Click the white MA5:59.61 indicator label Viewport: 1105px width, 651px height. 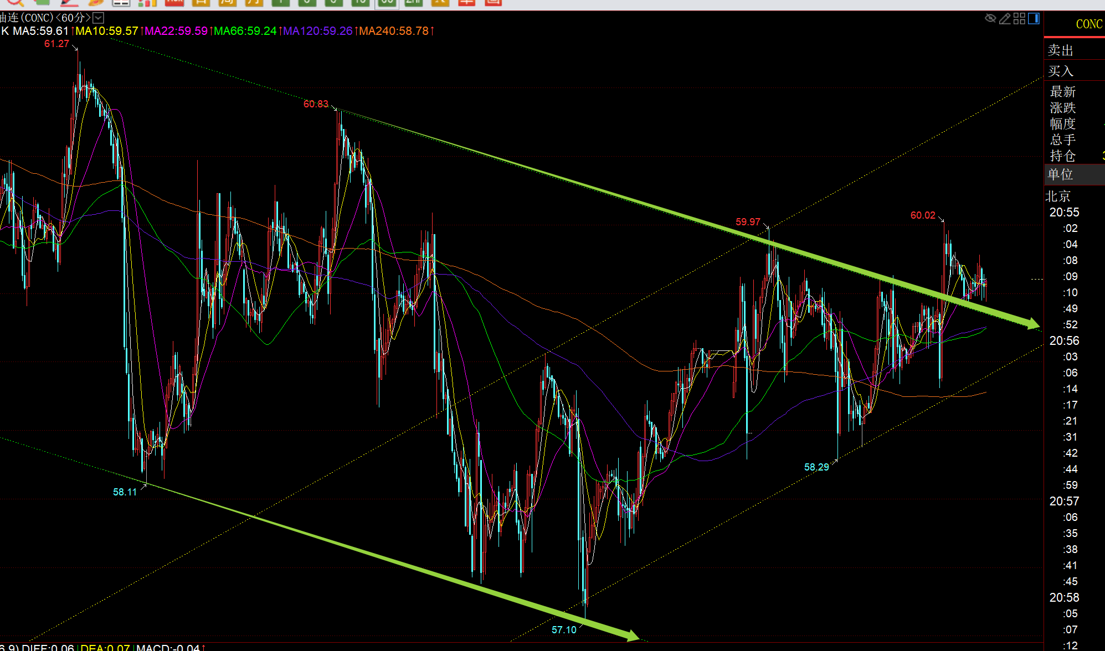[x=40, y=31]
